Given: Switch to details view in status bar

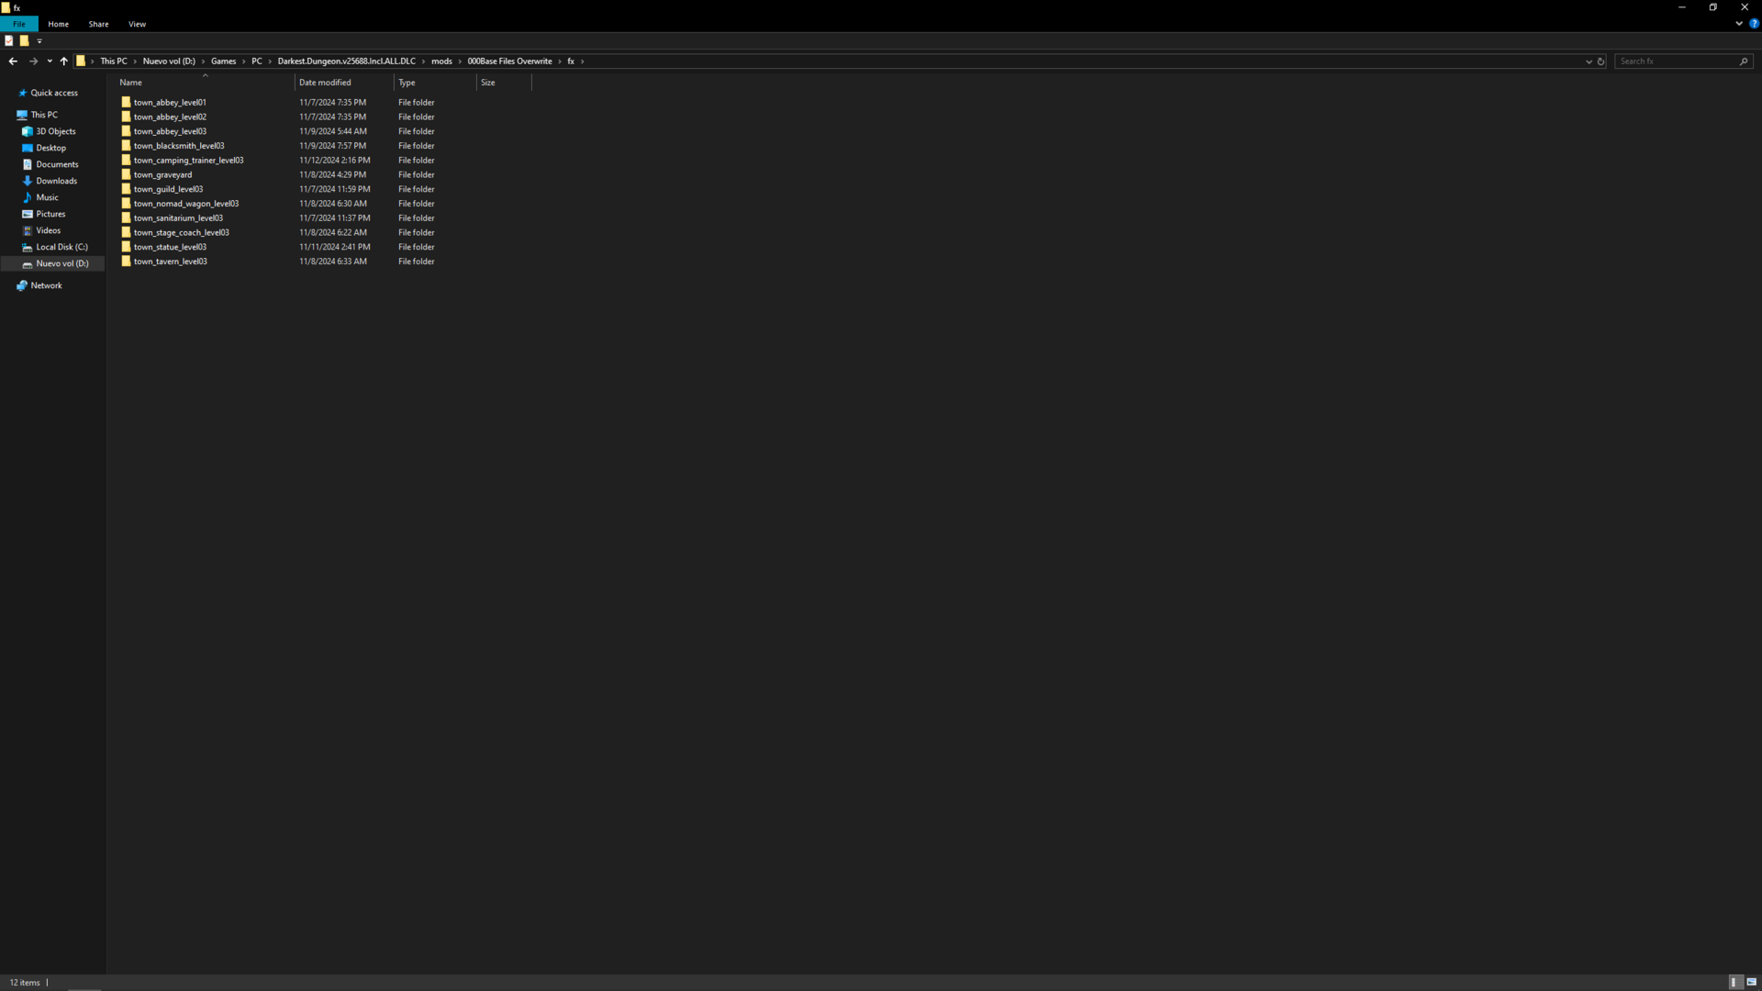Looking at the screenshot, I should [x=1734, y=982].
